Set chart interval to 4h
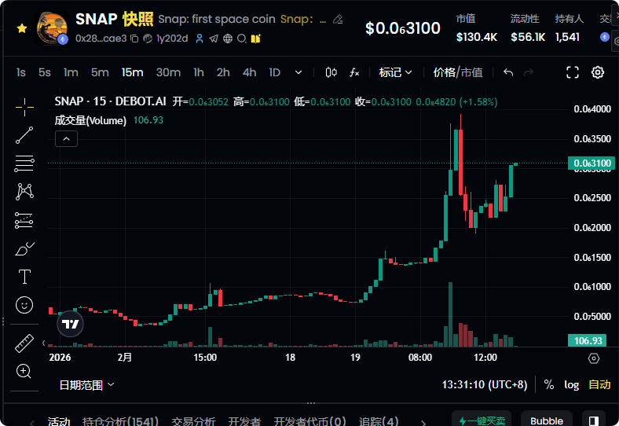This screenshot has width=619, height=426. 249,72
